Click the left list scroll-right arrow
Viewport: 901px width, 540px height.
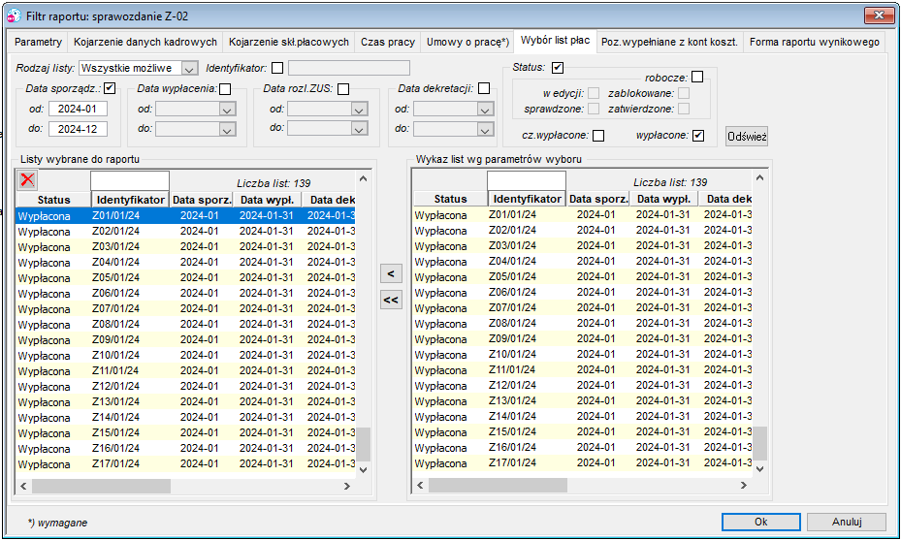347,486
